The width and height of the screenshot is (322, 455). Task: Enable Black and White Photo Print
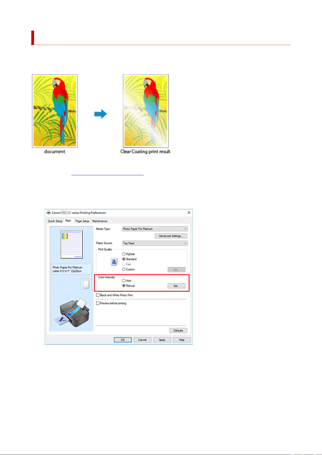point(115,295)
